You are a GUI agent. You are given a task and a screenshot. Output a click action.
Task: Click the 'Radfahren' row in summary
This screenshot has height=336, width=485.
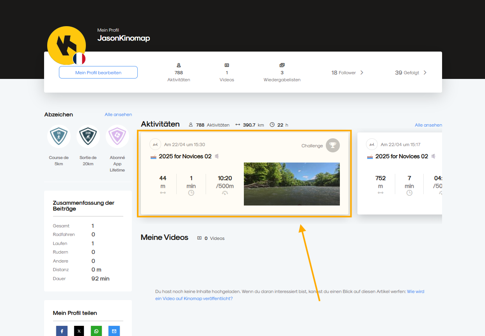(74, 234)
